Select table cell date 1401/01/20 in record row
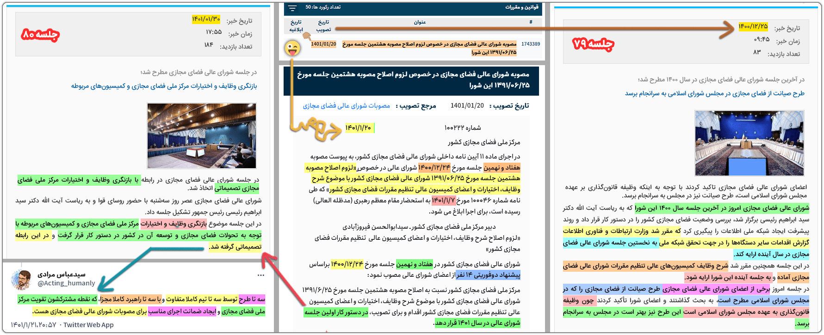The width and height of the screenshot is (824, 335). pyautogui.click(x=324, y=44)
